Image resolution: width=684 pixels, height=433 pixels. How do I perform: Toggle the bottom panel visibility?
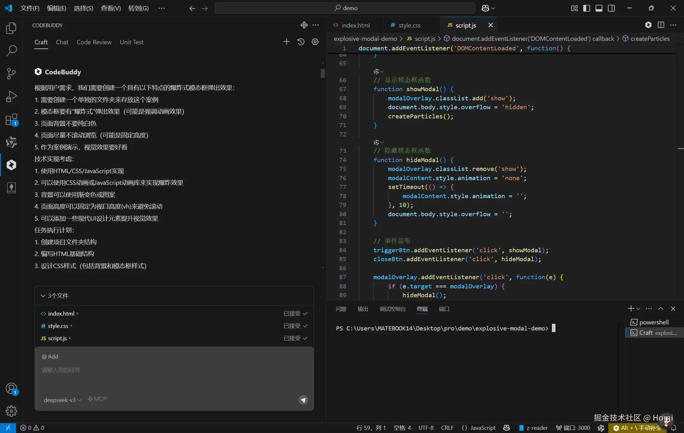click(x=599, y=8)
